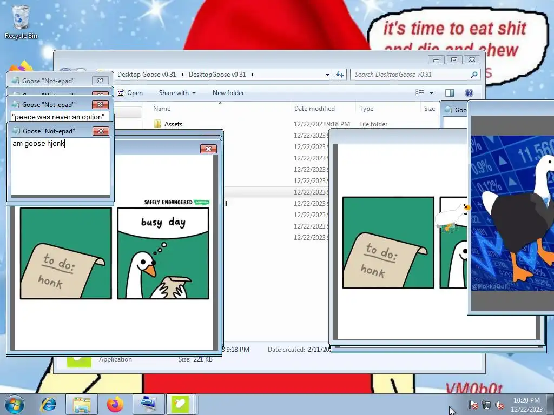
Task: Open the Start menu orb
Action: pos(14,404)
